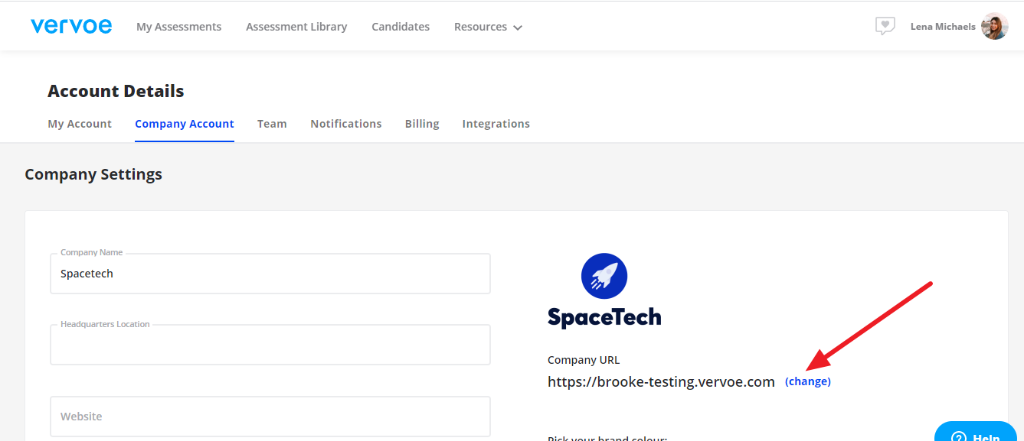Open the Billing tab
Screen dimensions: 1024x441
point(422,124)
